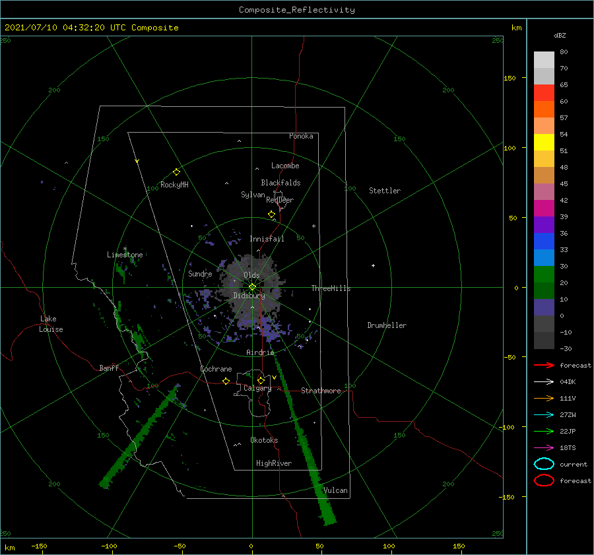Select the light gray 70-80 dBZ band
This screenshot has height=555, width=594.
pyautogui.click(x=544, y=60)
